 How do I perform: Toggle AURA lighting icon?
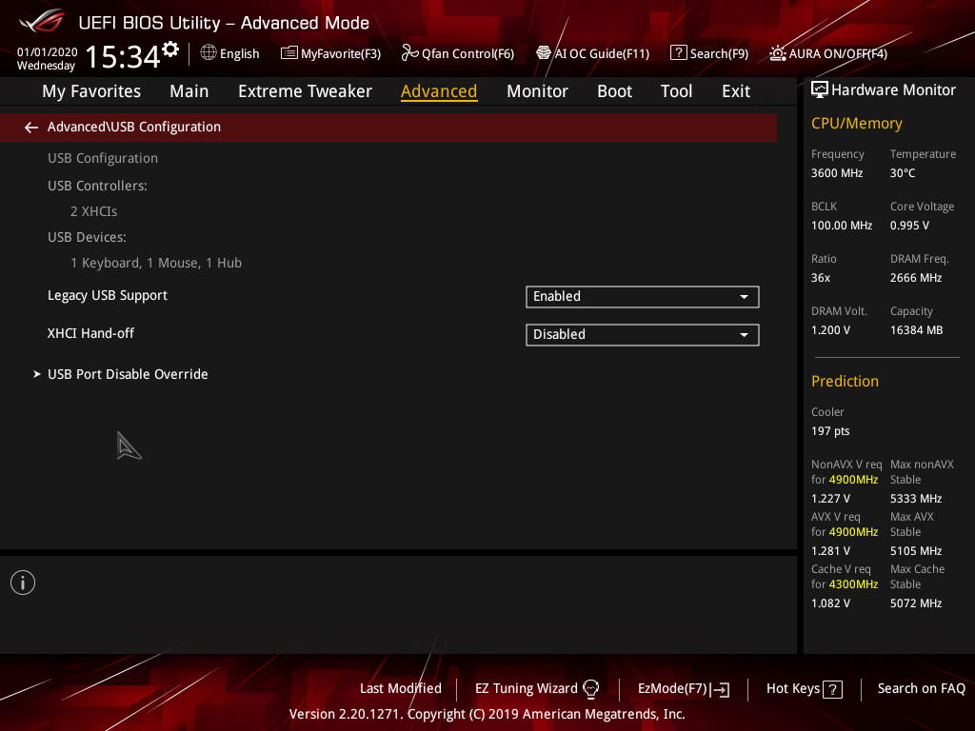(x=777, y=53)
